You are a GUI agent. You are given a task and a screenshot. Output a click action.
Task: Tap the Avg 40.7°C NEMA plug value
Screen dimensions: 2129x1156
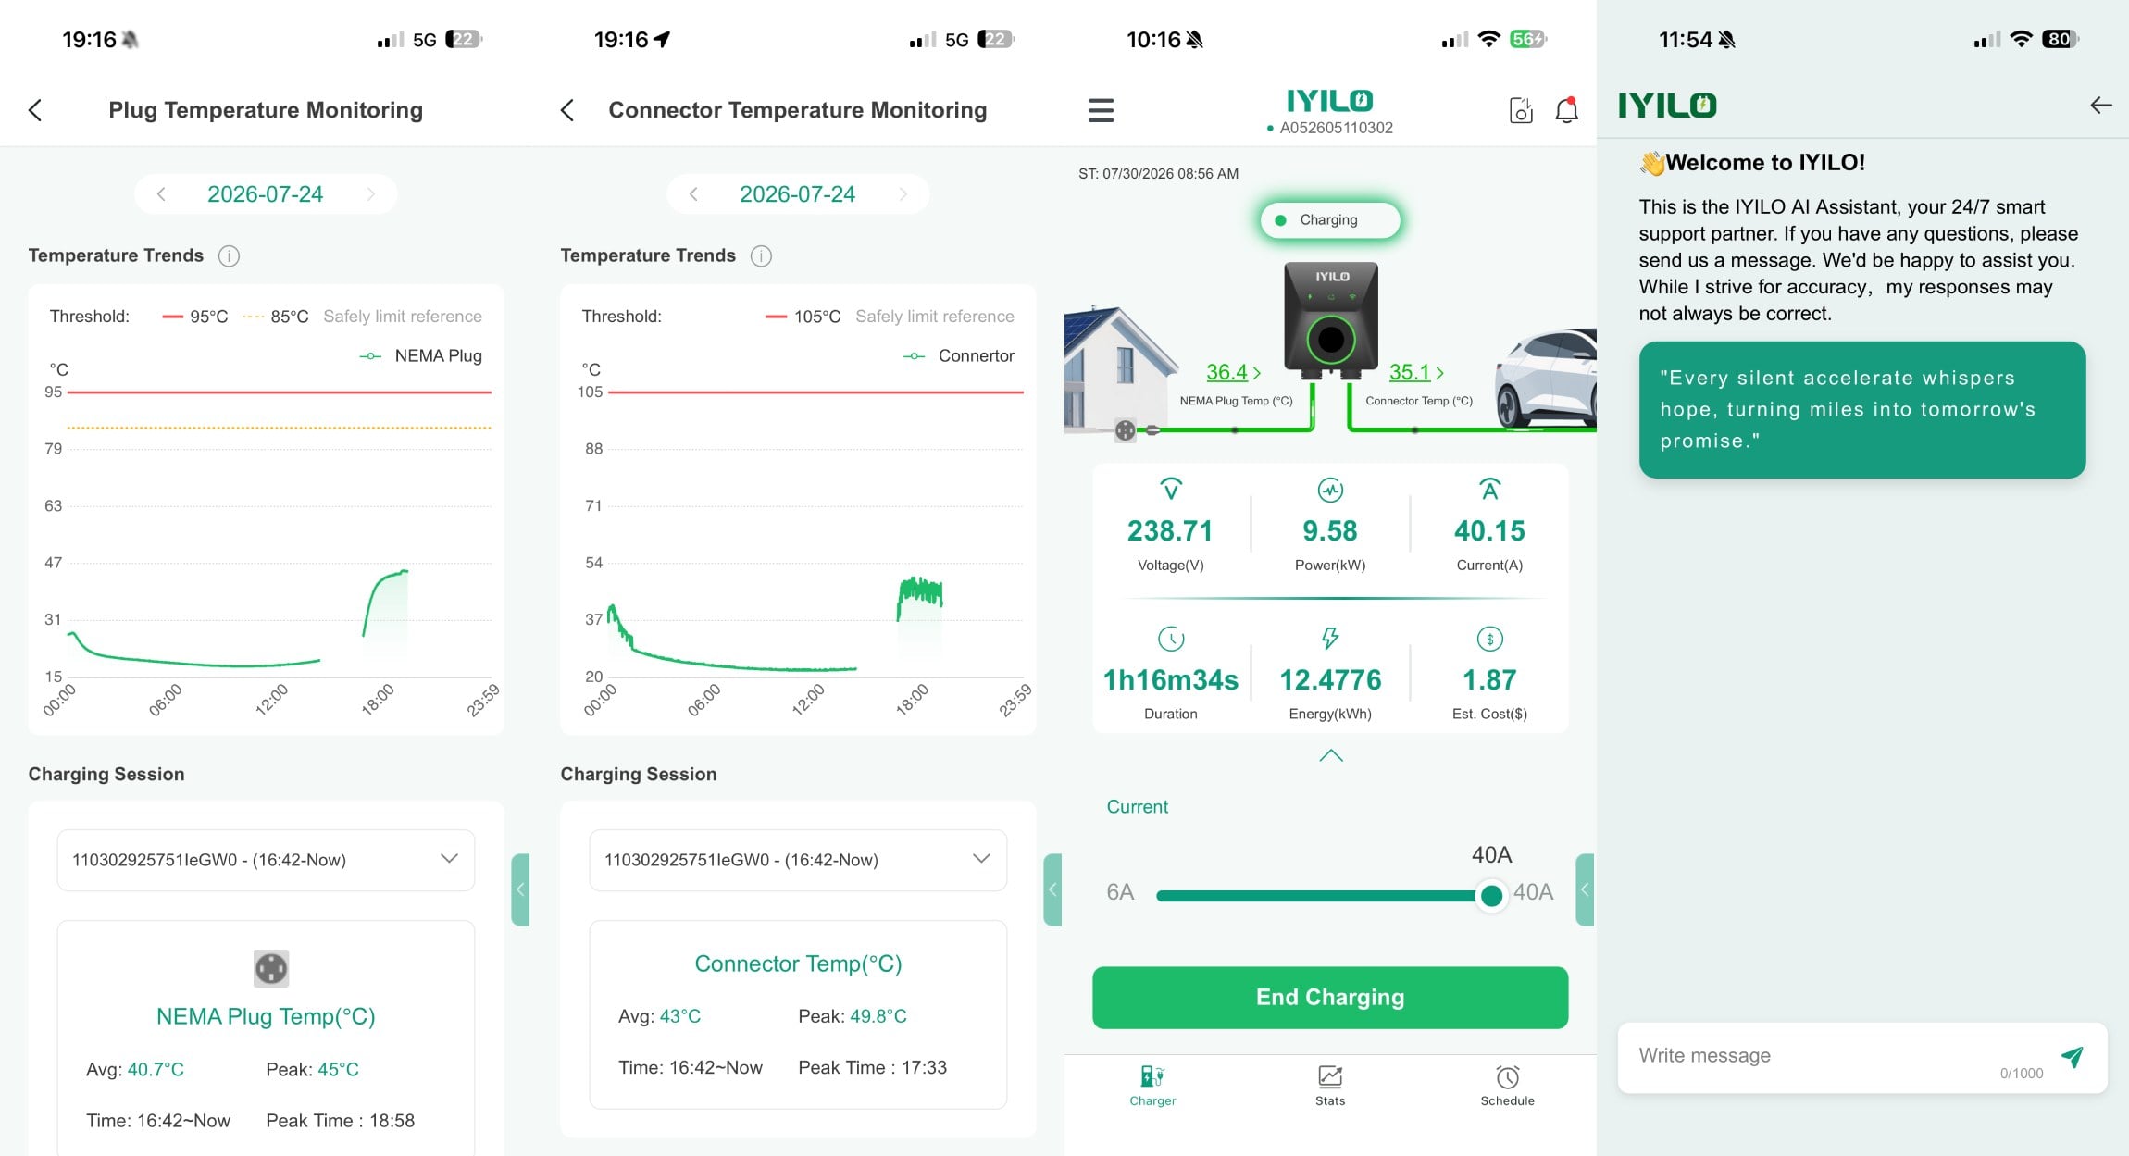156,1069
